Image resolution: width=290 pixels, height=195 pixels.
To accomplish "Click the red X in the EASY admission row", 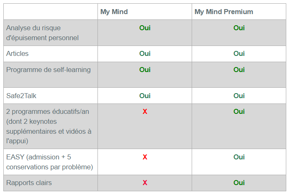I will pos(145,157).
